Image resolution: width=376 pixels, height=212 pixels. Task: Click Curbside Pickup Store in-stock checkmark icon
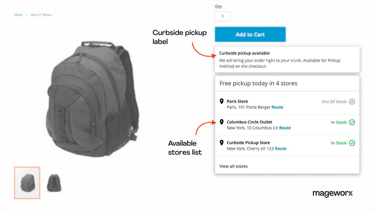coord(352,143)
